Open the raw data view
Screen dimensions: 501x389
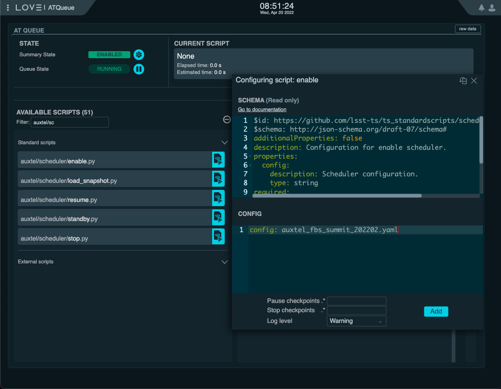[x=468, y=28]
